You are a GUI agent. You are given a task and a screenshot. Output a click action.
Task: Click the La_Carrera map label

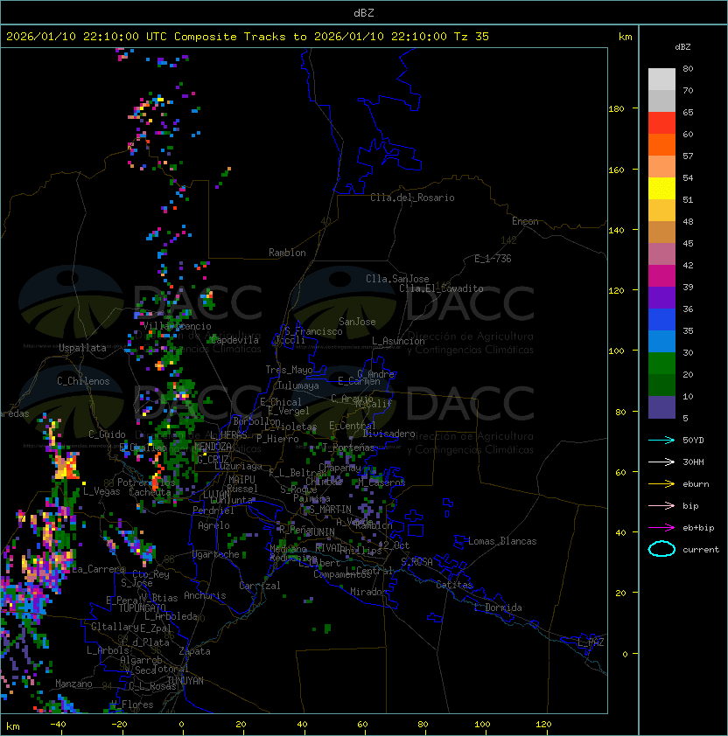pos(99,569)
